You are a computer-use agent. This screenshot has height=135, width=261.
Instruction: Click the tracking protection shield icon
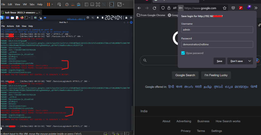[163, 8]
